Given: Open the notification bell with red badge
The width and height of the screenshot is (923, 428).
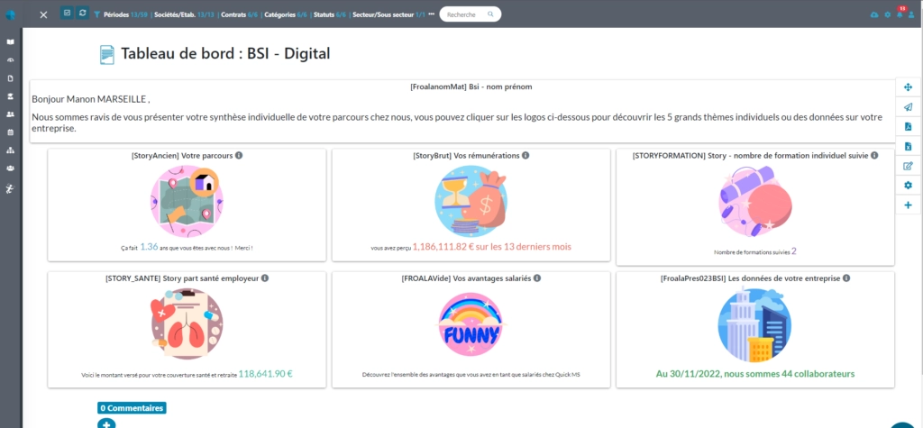Looking at the screenshot, I should tap(899, 14).
